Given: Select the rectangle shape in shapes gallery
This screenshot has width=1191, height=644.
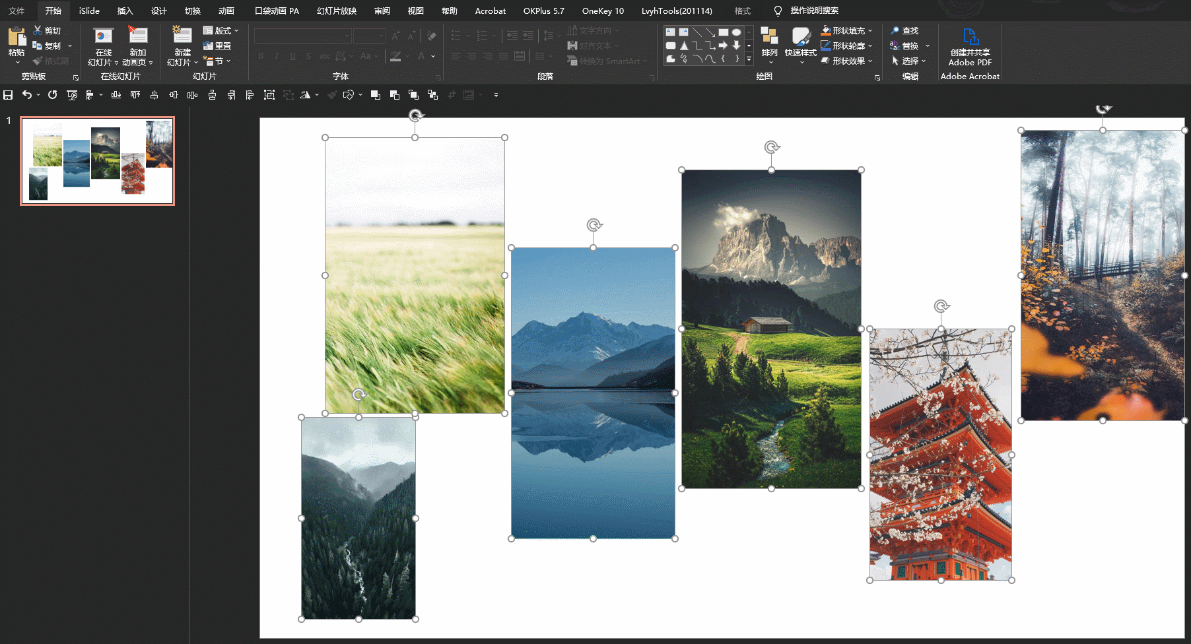Looking at the screenshot, I should click(724, 32).
